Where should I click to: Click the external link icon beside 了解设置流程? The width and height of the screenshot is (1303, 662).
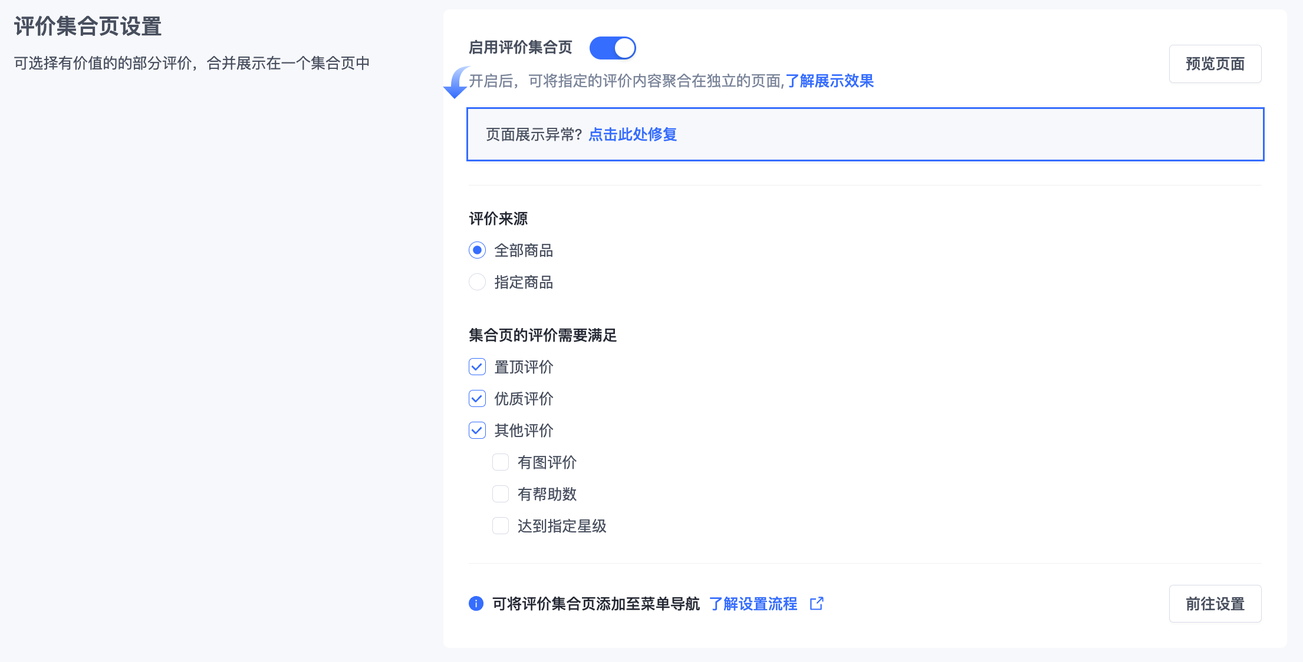817,604
